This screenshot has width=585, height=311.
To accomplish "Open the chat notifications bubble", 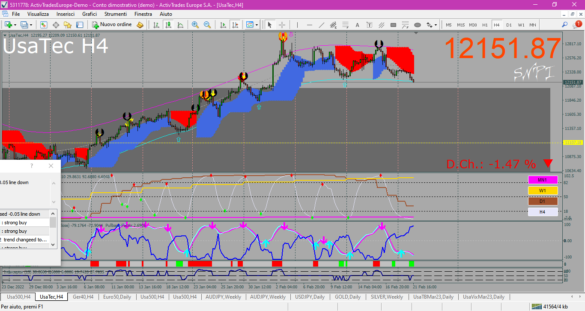I will 577,25.
